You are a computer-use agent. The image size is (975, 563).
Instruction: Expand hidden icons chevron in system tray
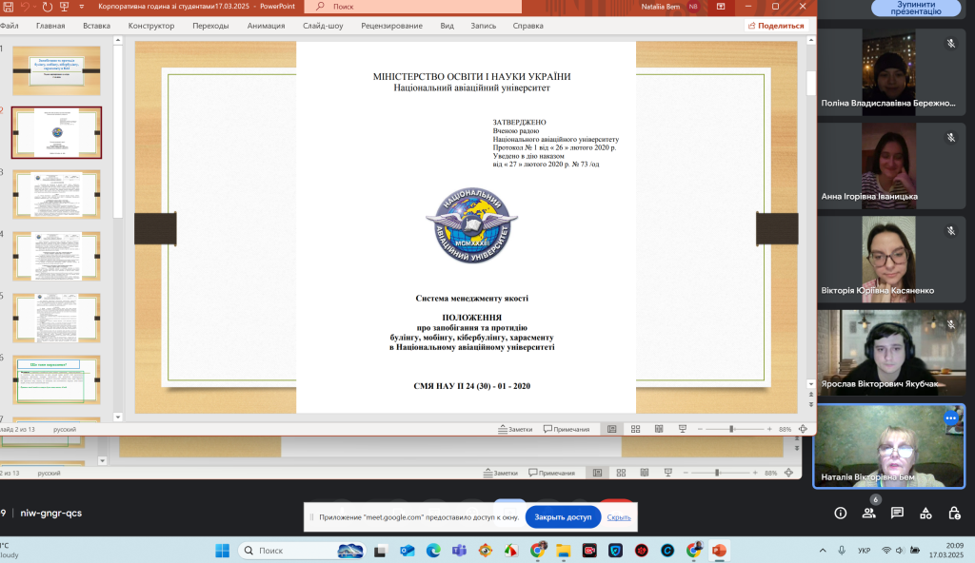[821, 550]
